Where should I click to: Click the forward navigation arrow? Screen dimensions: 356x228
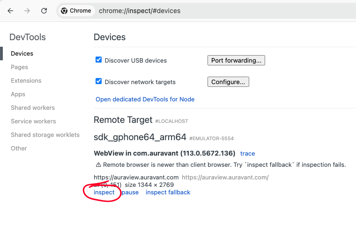point(27,11)
